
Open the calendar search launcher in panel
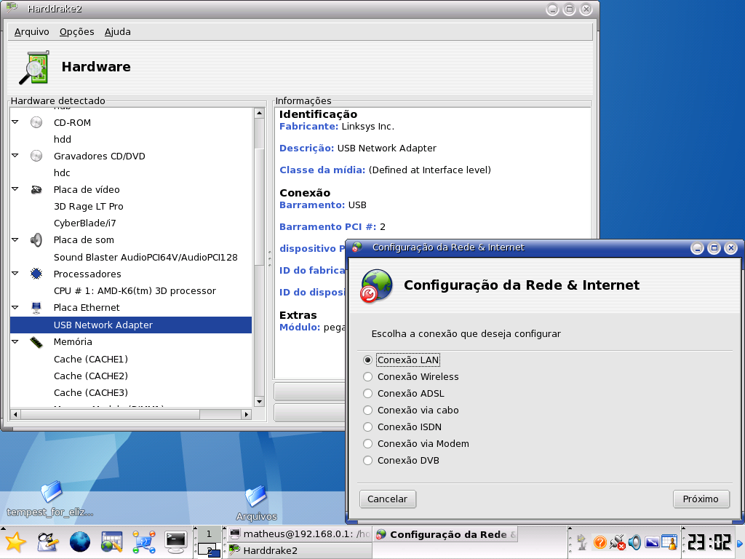click(x=111, y=542)
